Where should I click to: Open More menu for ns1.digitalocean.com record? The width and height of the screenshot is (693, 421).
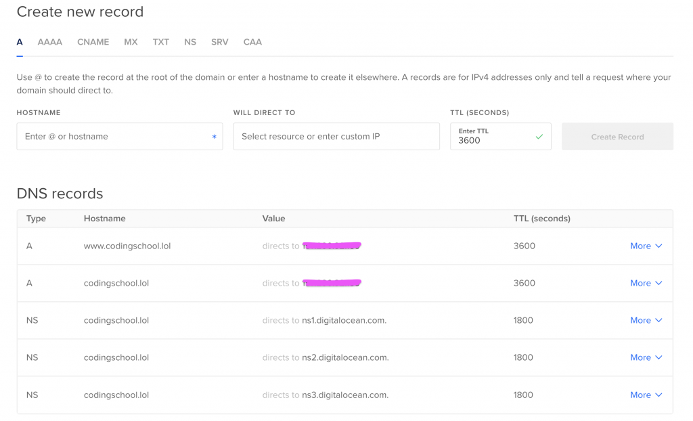pos(646,321)
